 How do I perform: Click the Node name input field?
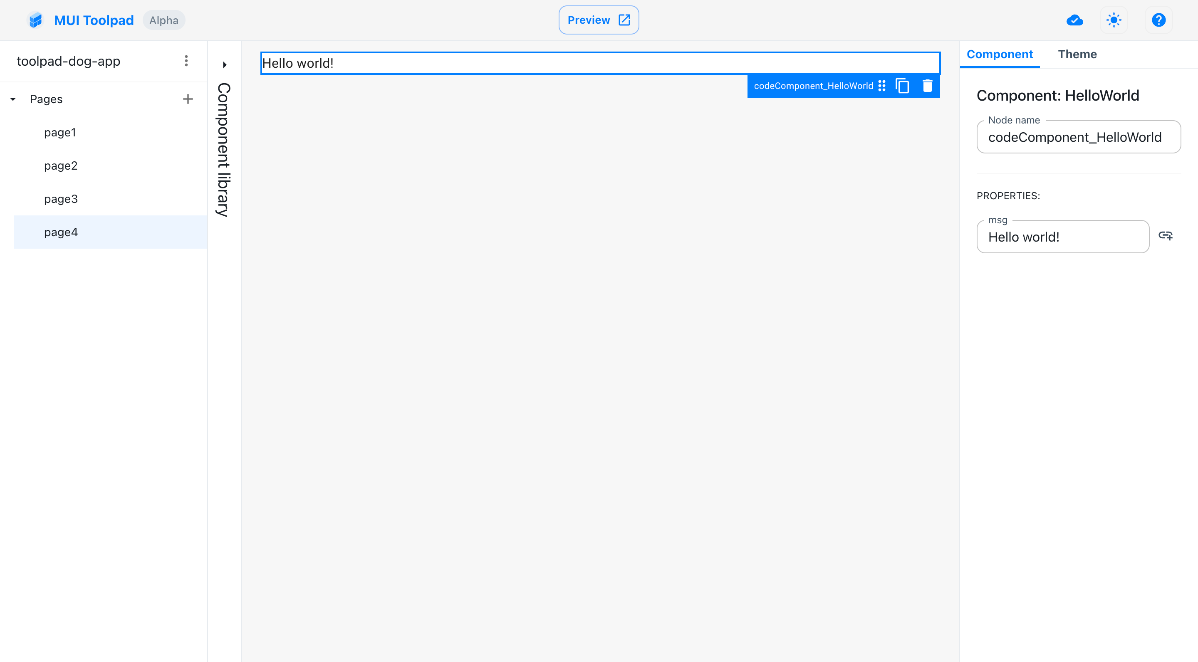click(1078, 137)
